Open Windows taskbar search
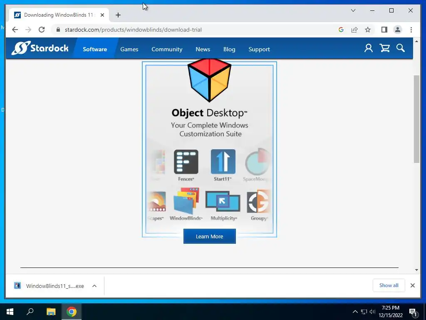 (x=30, y=312)
